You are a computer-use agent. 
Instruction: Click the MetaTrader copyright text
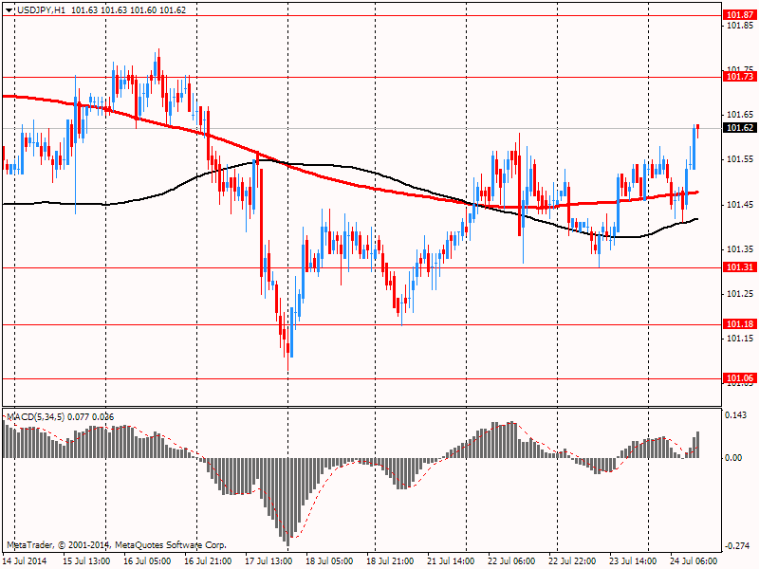[117, 545]
